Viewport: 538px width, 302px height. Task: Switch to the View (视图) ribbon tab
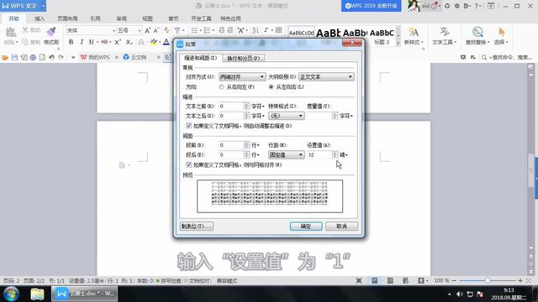(147, 18)
